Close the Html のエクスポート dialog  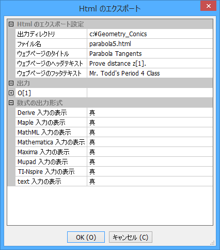tap(209, 6)
